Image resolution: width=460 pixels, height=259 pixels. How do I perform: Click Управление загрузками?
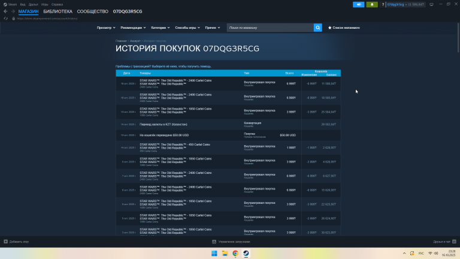234,242
